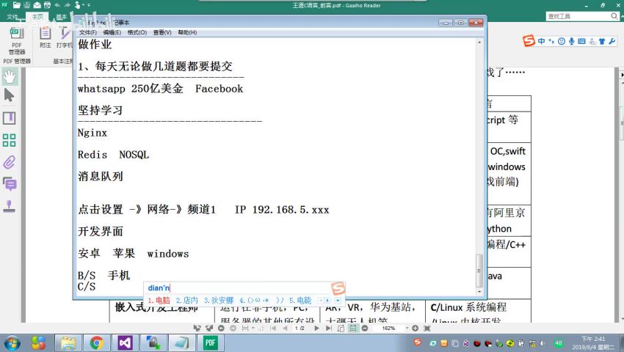Viewport: 624px width, 352px height.
Task: Click the Zoom out minus button
Action: pyautogui.click(x=365, y=328)
